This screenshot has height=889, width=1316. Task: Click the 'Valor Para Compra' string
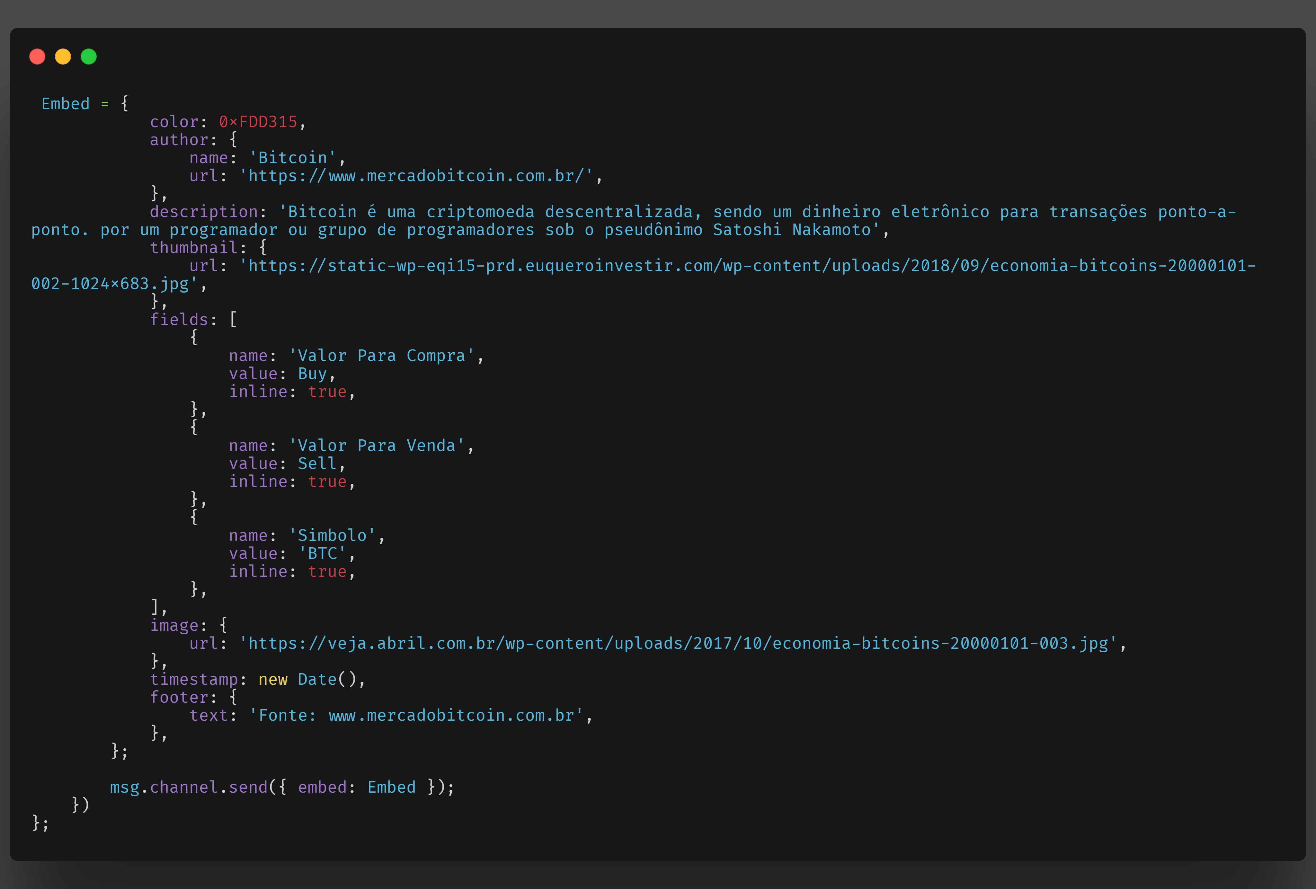(x=381, y=356)
